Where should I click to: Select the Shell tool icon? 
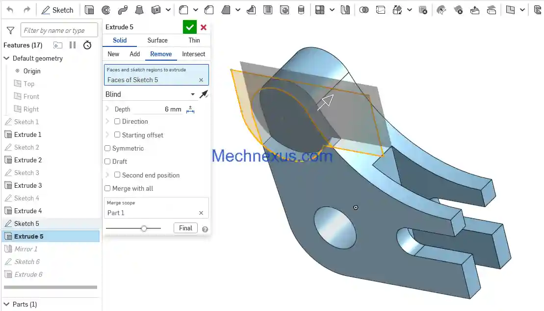click(268, 10)
